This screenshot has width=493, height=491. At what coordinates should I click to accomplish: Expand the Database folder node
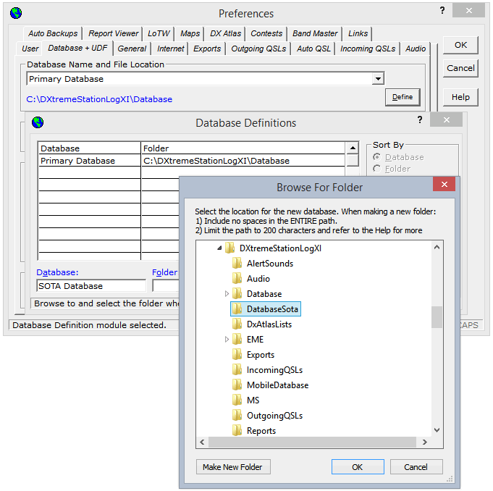tap(227, 294)
